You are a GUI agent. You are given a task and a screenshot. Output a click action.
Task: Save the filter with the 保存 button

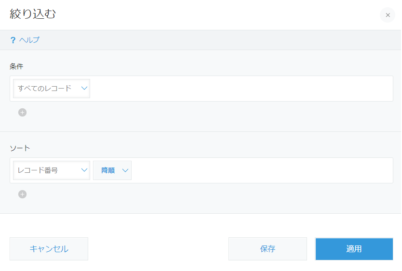(x=268, y=249)
